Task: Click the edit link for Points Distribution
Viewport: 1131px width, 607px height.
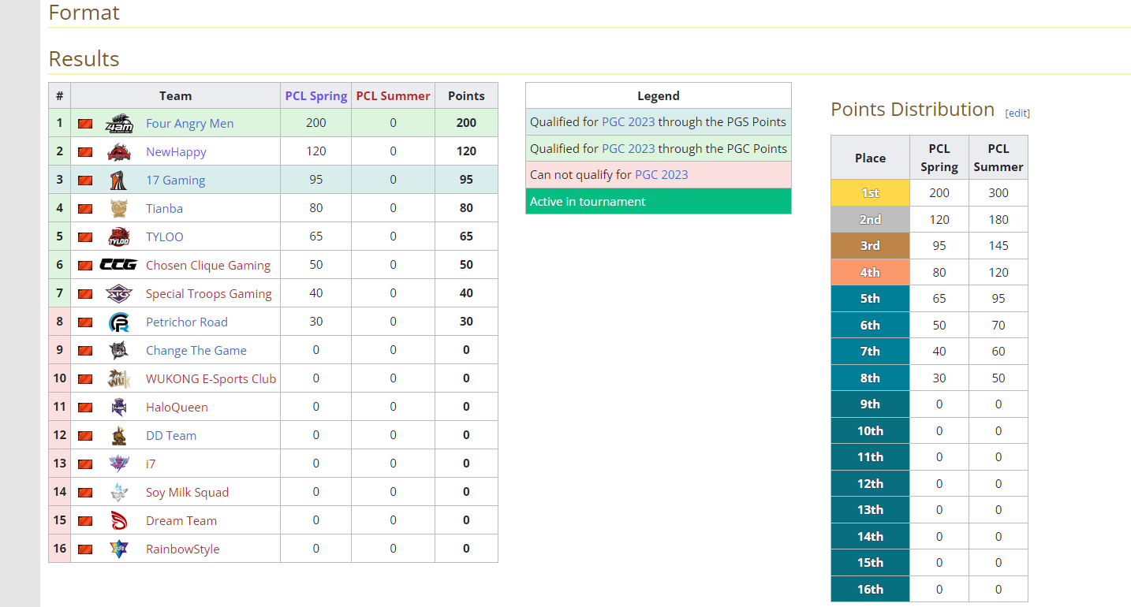Action: point(1017,113)
